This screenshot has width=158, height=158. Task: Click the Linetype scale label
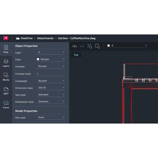coord(23,74)
